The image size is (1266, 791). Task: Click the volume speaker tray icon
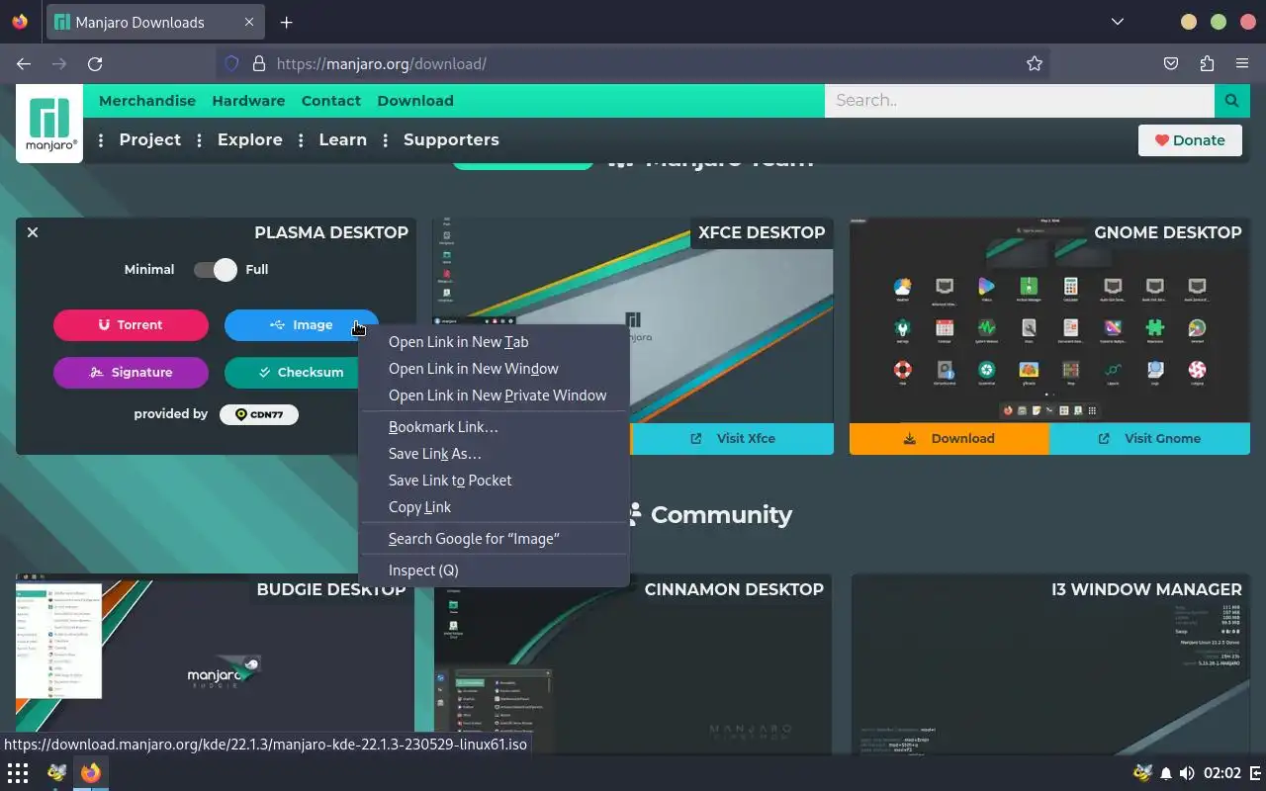coord(1187,773)
